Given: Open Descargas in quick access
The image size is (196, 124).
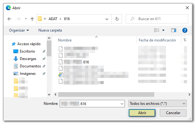Looking at the screenshot, I should pos(28,59).
